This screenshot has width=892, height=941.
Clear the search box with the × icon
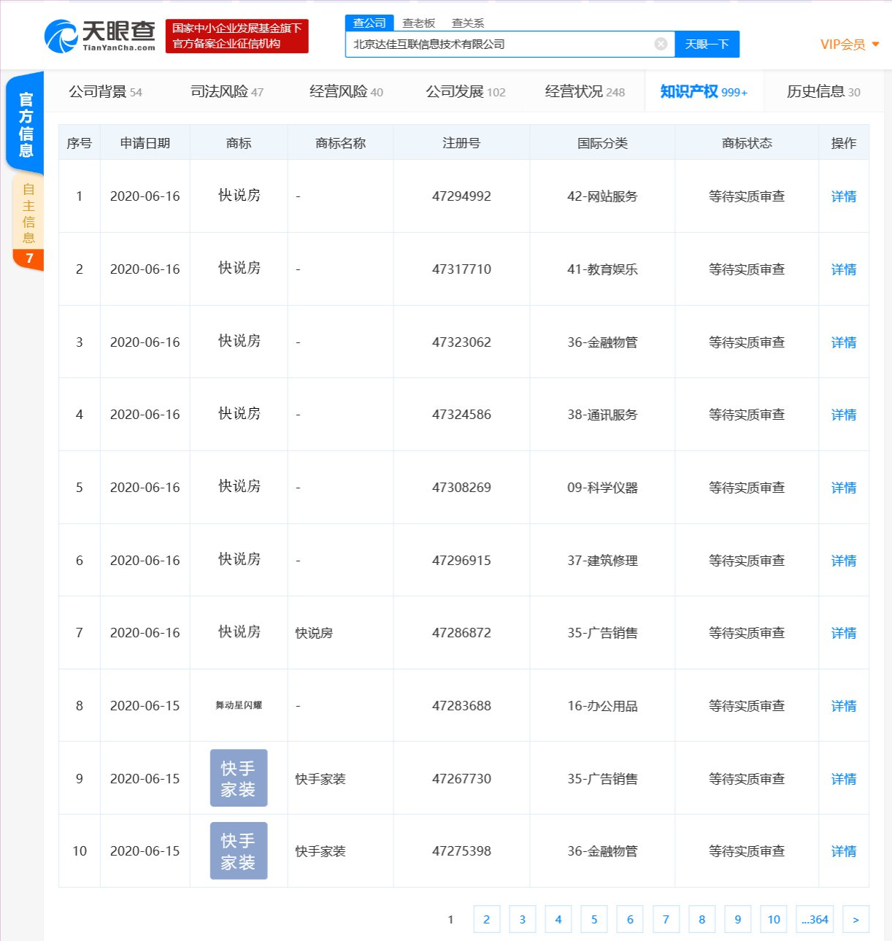point(661,44)
